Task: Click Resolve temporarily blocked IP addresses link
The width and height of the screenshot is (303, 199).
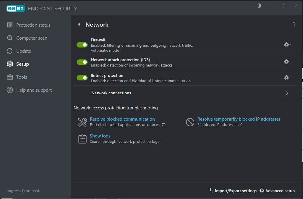Action: tap(239, 119)
